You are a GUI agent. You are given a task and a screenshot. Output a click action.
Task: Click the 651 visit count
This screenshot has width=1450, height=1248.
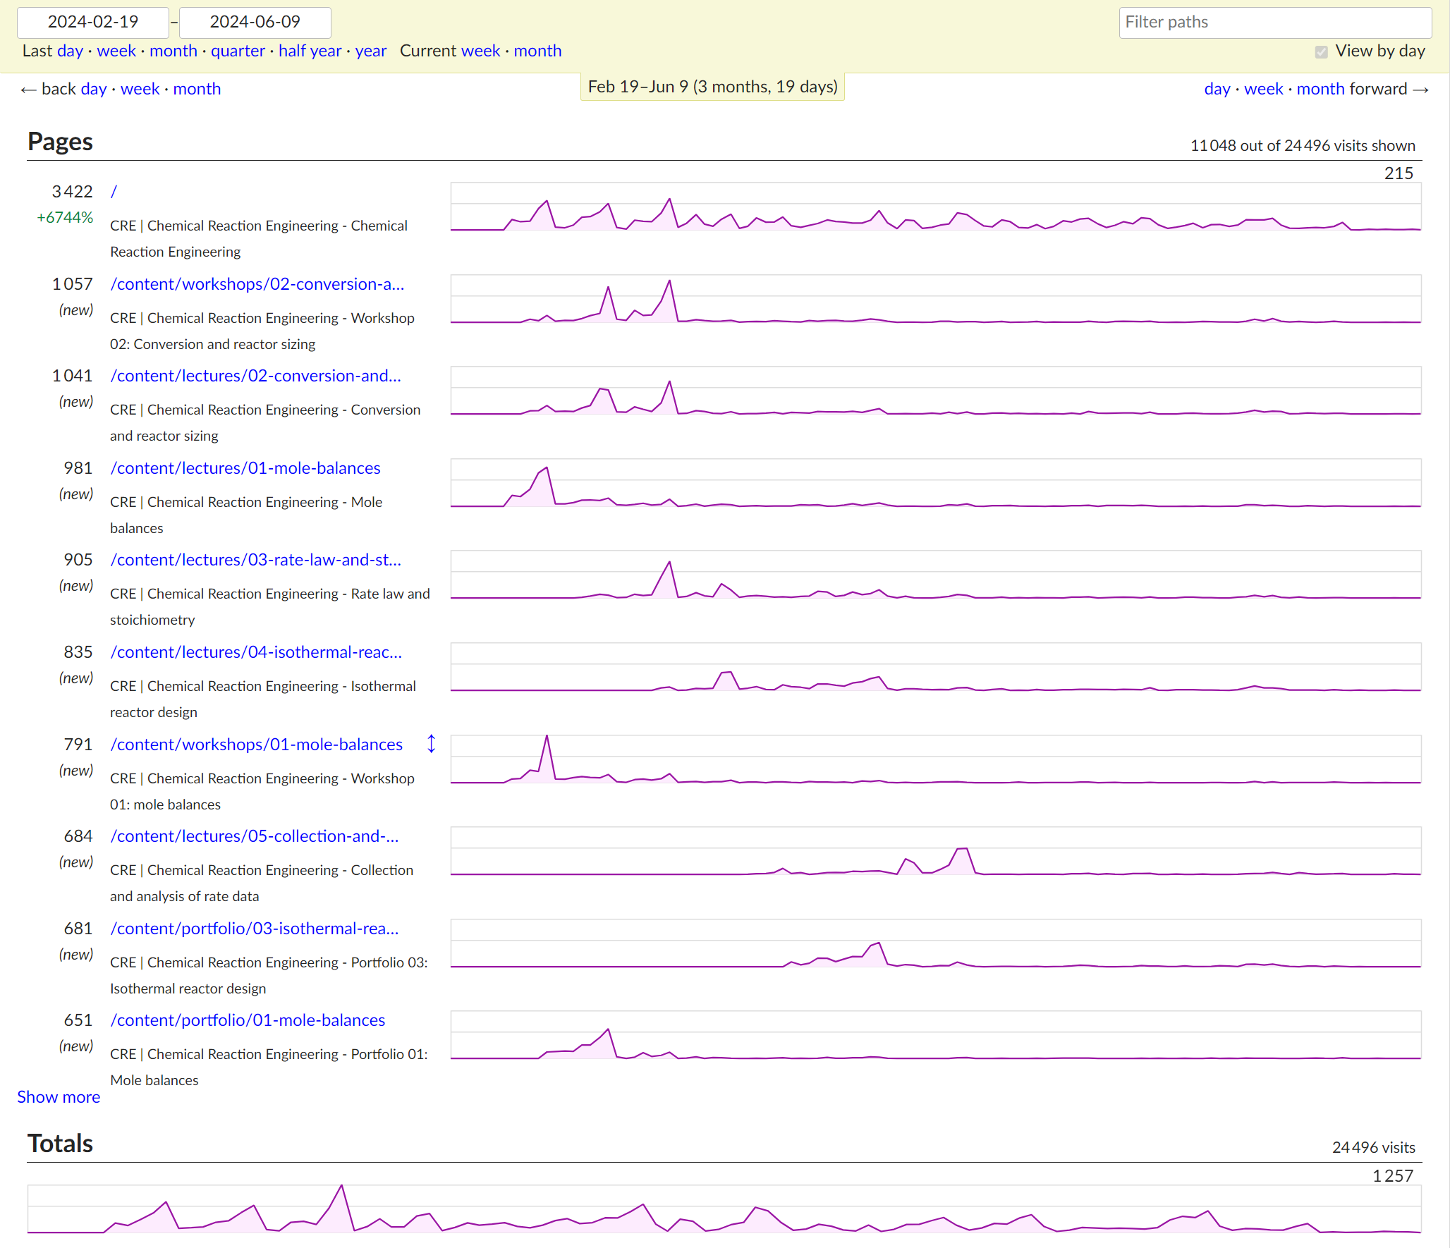pyautogui.click(x=78, y=1020)
